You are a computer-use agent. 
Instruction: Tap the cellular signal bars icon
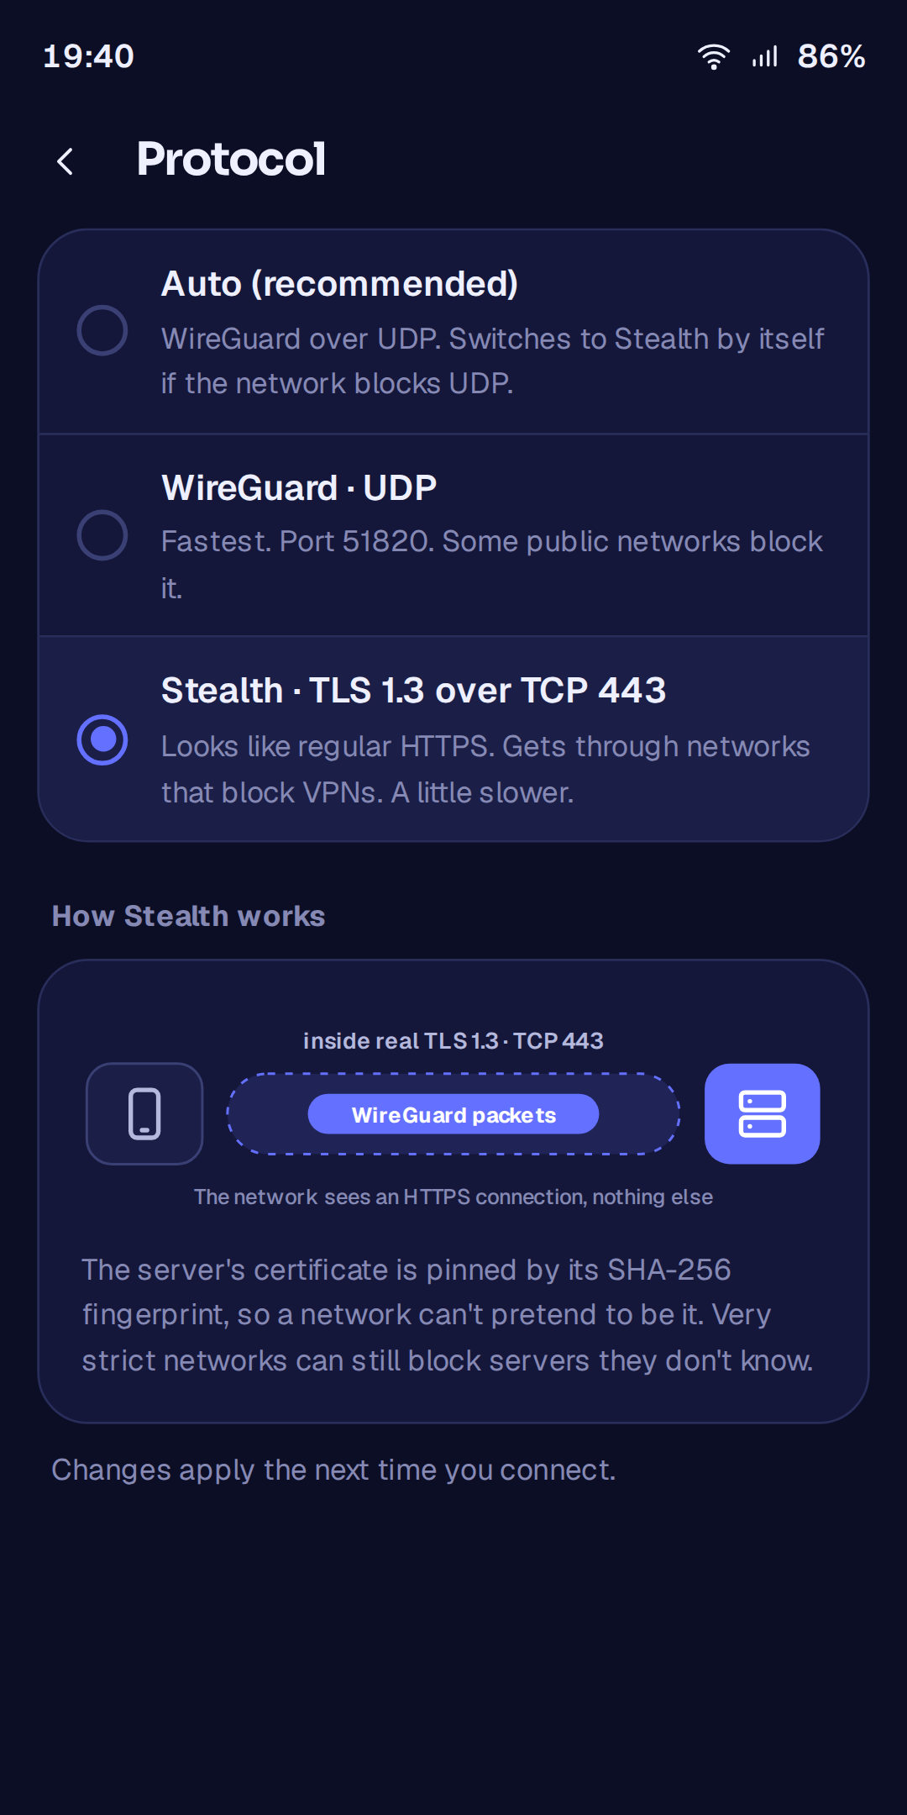764,56
